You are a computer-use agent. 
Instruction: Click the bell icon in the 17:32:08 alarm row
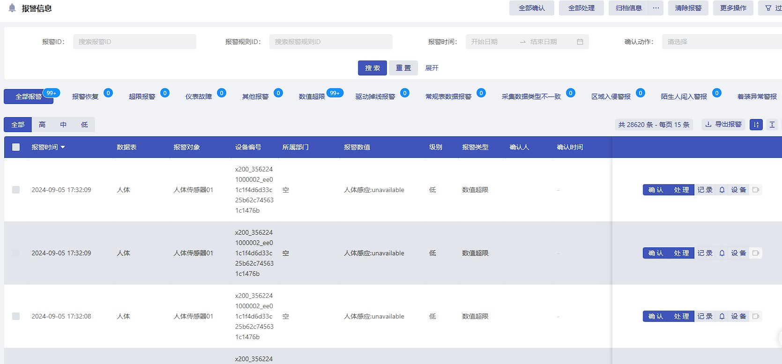[722, 316]
